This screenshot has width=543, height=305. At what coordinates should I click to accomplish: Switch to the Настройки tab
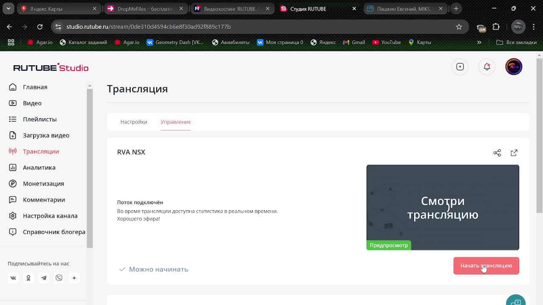[x=134, y=122]
